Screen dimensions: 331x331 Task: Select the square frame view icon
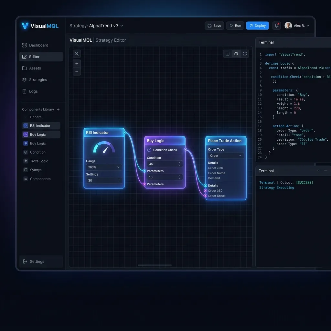click(x=228, y=54)
